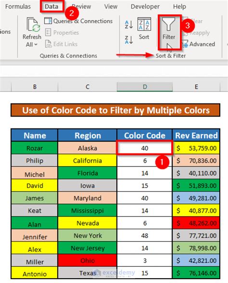
Task: Open Advanced filter options
Action: point(199,44)
